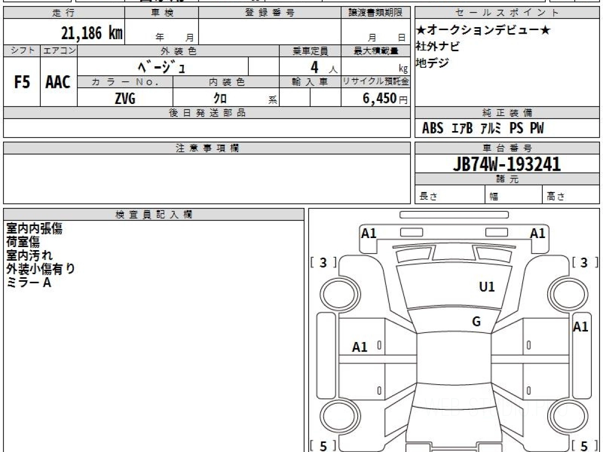Select the inspector note 荷室傷
Image resolution: width=603 pixels, height=452 pixels.
(x=23, y=242)
